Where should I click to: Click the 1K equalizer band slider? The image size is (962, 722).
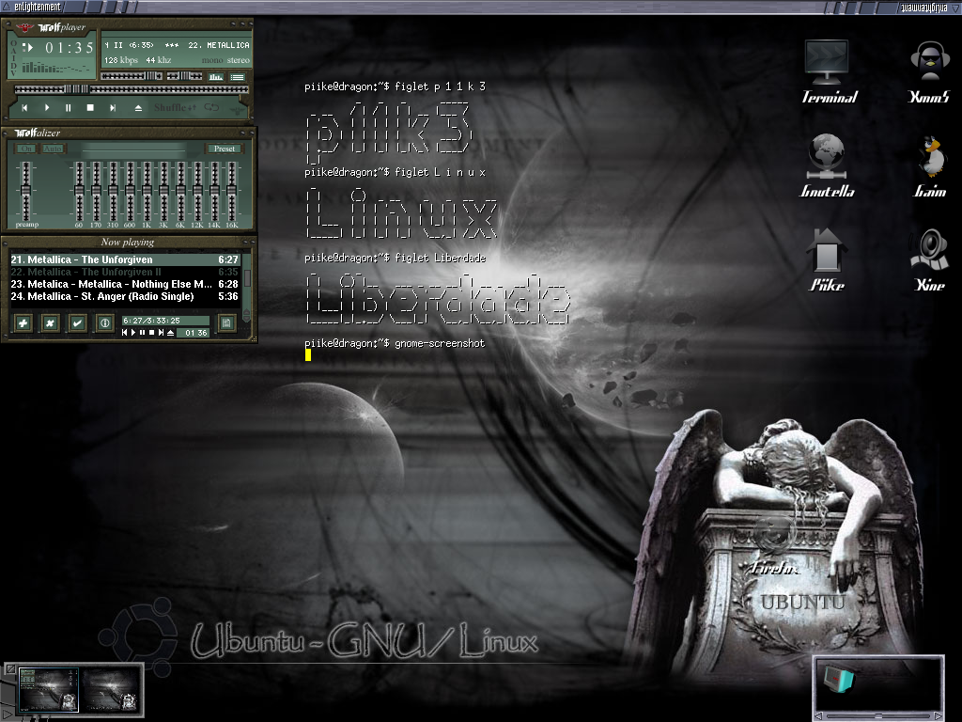(147, 190)
